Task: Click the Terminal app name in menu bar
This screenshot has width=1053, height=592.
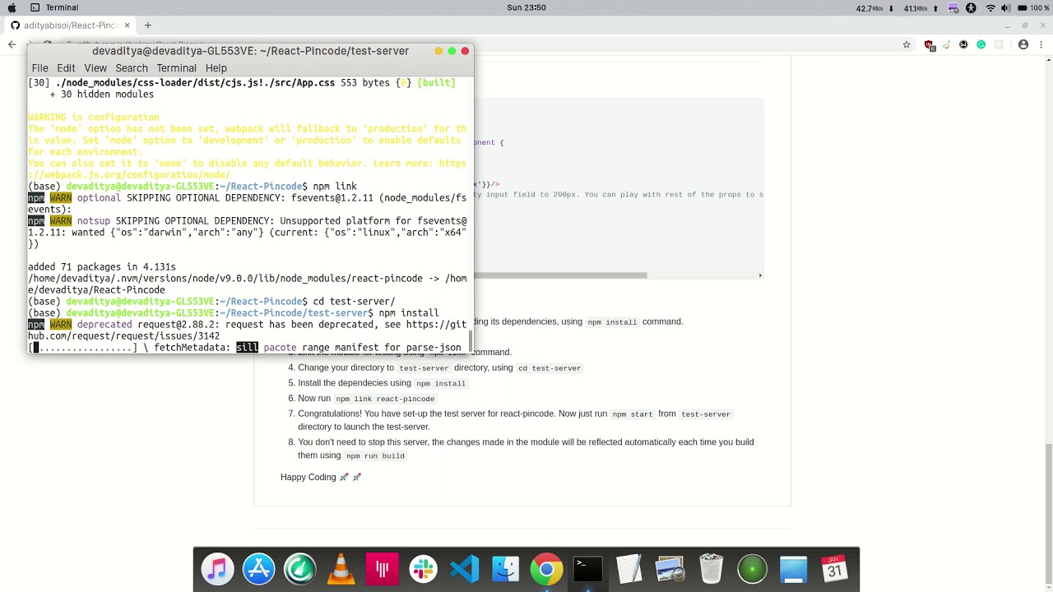Action: click(x=62, y=7)
